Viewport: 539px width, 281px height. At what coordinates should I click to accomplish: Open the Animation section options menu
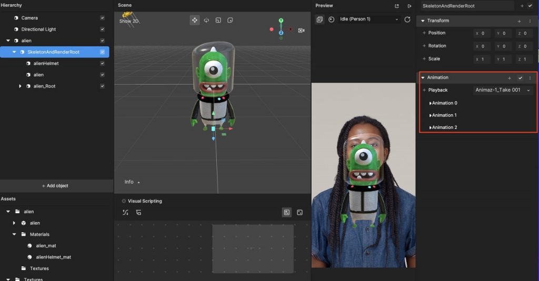tap(530, 78)
